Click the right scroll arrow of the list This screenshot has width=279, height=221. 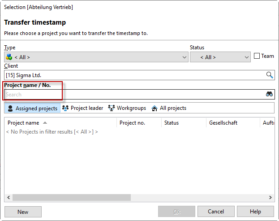coord(271,198)
